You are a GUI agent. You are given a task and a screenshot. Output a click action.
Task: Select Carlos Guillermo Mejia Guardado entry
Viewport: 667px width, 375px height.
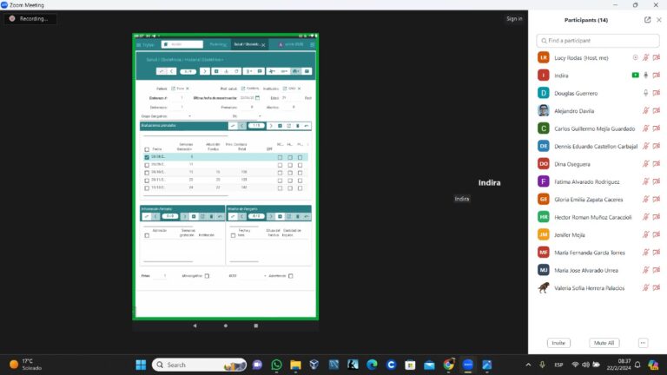coord(598,128)
